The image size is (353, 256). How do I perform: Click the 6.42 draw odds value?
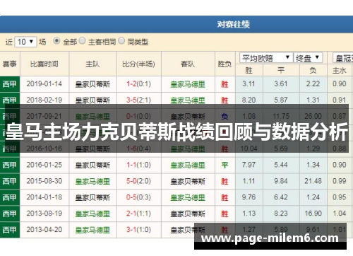pyautogui.click(x=281, y=197)
